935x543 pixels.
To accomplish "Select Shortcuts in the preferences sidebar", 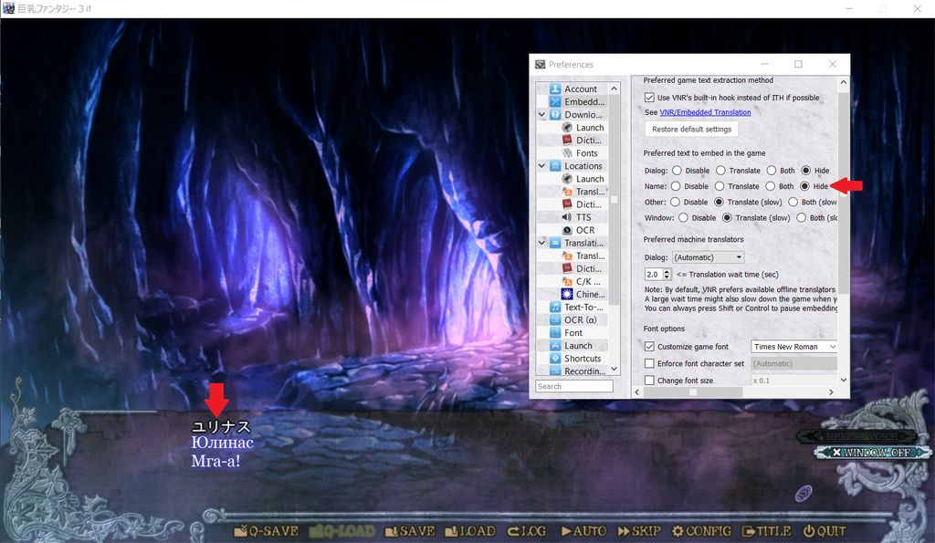I will pos(582,359).
